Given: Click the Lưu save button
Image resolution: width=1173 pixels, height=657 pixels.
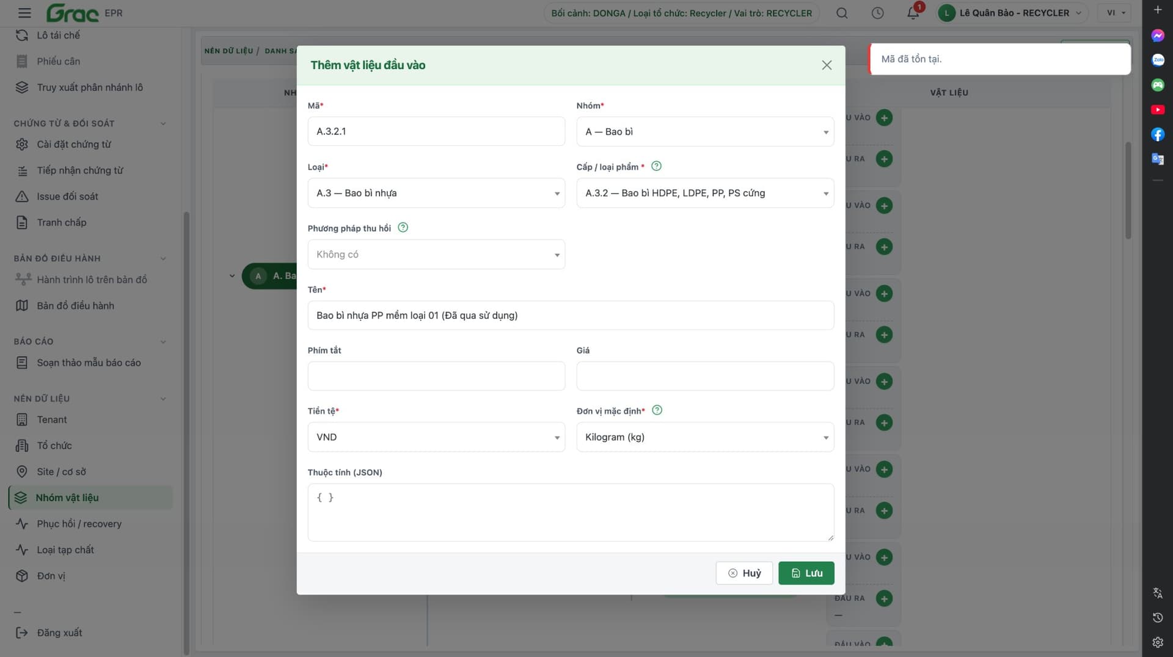Looking at the screenshot, I should point(806,573).
